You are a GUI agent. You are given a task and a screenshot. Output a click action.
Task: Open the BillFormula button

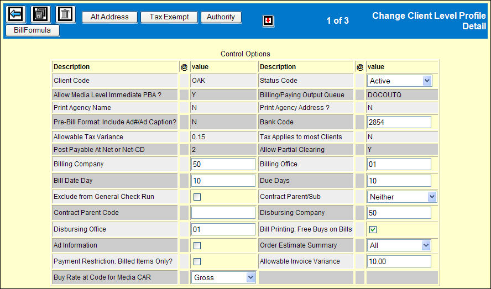(x=32, y=30)
